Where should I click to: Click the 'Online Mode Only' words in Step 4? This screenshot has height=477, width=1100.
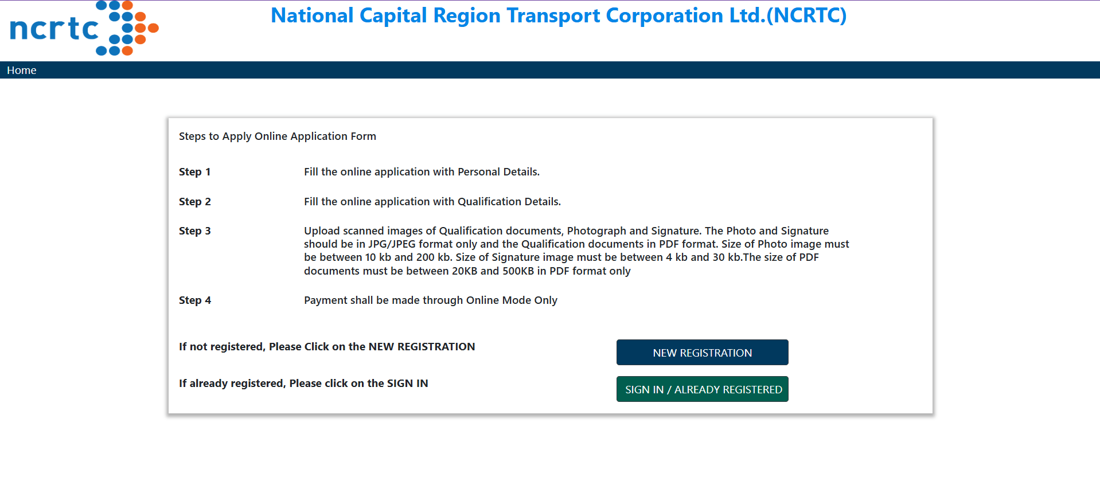pyautogui.click(x=512, y=300)
